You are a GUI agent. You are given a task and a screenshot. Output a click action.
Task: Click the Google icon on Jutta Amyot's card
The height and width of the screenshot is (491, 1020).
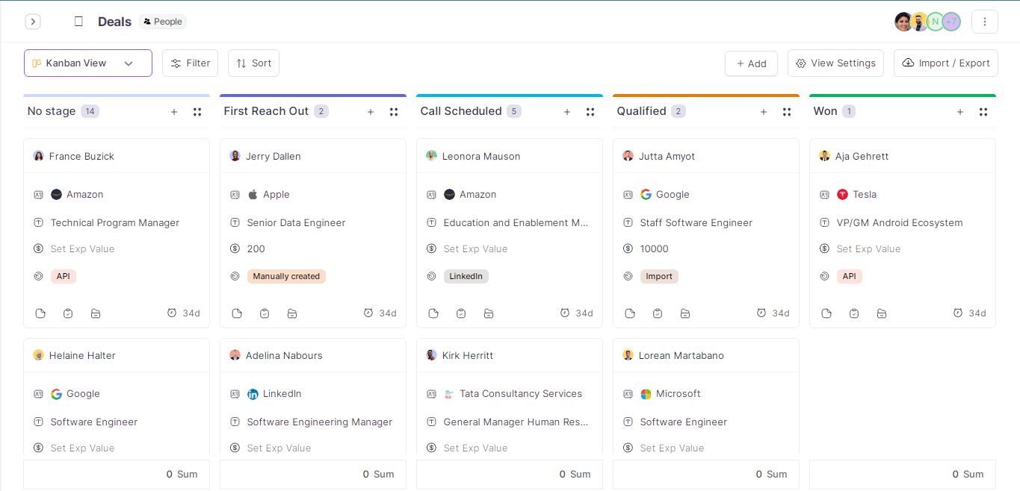645,194
